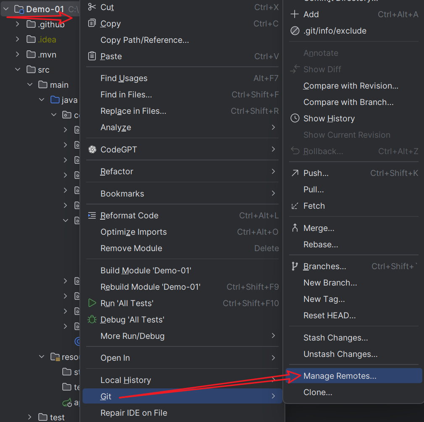Screen dimensions: 424x422
Task: Open the Refactor submenu
Action: click(182, 171)
